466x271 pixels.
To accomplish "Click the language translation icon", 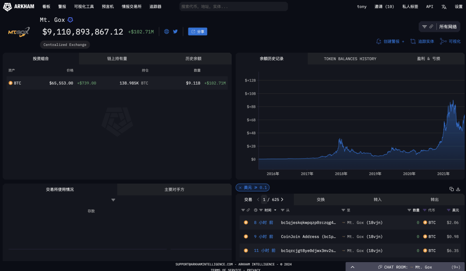I will 444,7.
